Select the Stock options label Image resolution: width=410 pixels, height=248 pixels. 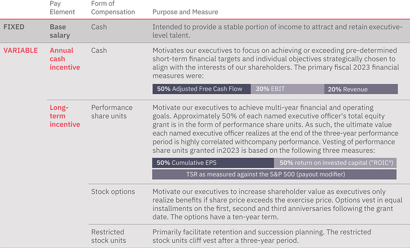(113, 192)
